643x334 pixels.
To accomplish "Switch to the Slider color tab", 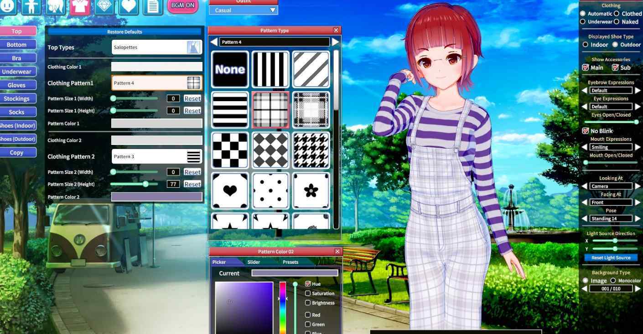I will (x=254, y=262).
